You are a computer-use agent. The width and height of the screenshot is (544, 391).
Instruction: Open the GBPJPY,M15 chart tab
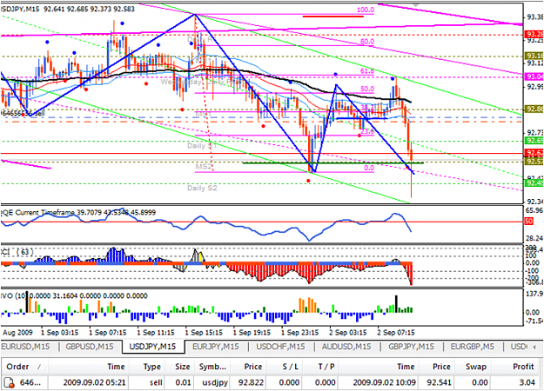pos(411,347)
